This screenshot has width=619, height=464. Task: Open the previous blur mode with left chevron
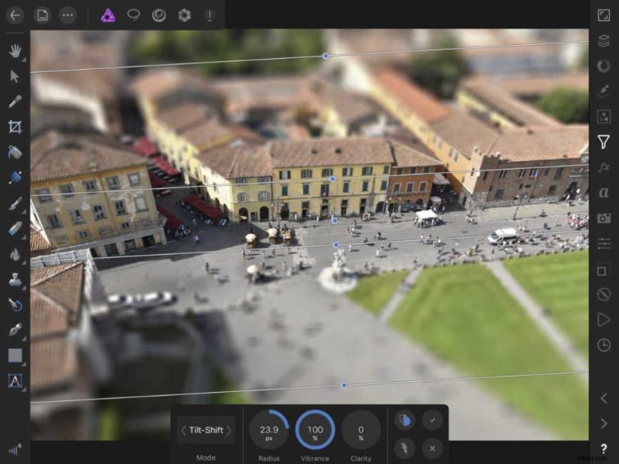click(184, 430)
